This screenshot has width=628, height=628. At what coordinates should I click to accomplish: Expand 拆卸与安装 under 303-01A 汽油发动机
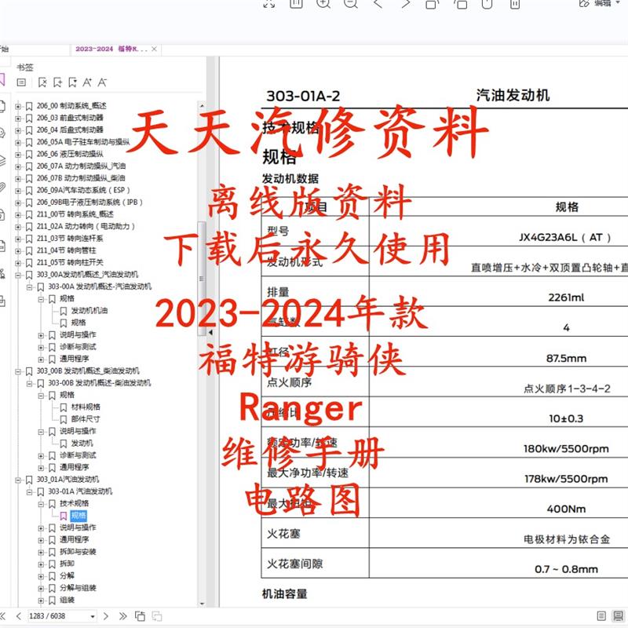click(41, 553)
